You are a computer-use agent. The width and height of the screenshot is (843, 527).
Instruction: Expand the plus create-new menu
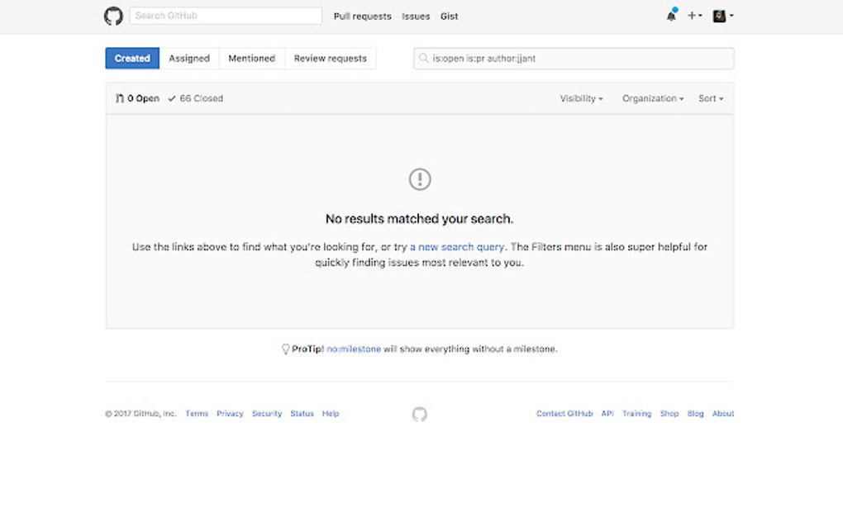click(694, 16)
